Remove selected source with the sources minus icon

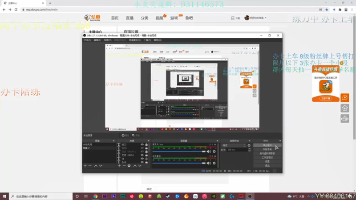pos(124,166)
